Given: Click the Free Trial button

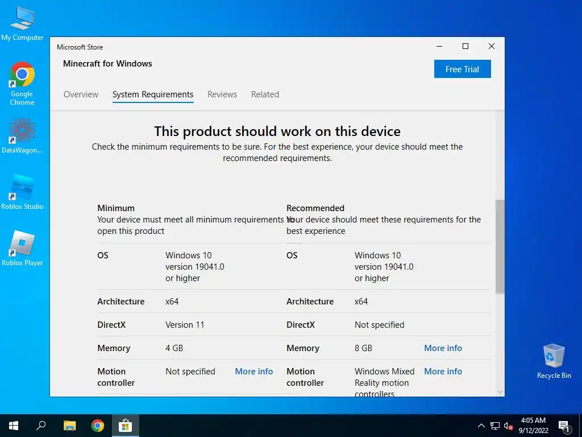Looking at the screenshot, I should click(x=463, y=69).
